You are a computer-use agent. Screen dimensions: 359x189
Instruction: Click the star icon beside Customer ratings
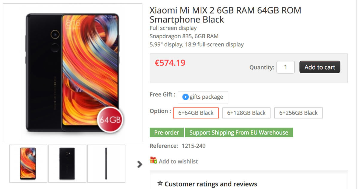coord(160,183)
